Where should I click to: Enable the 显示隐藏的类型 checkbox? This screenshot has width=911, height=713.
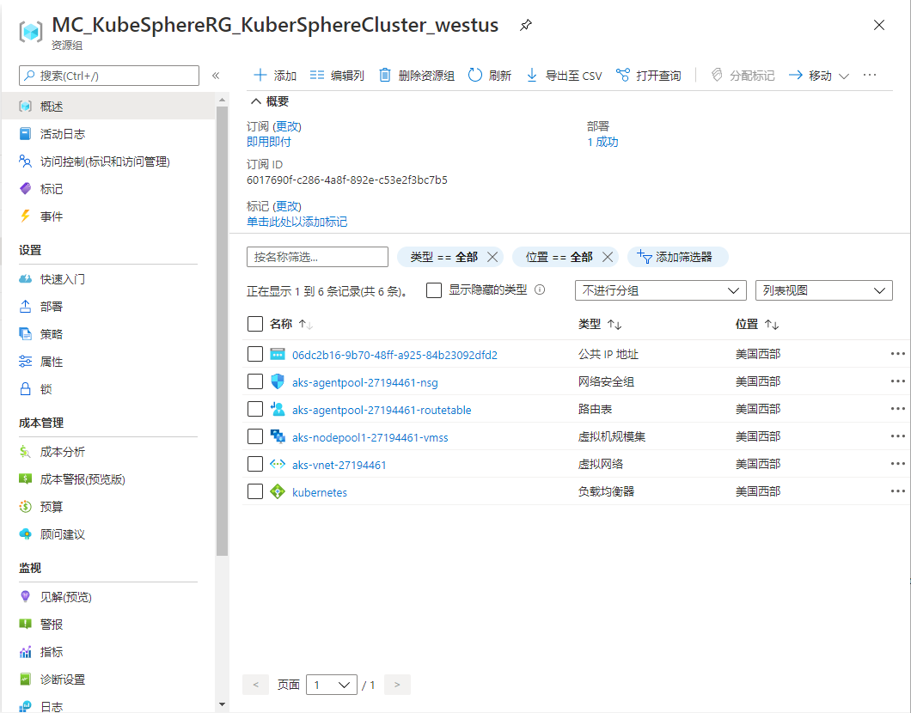point(434,290)
